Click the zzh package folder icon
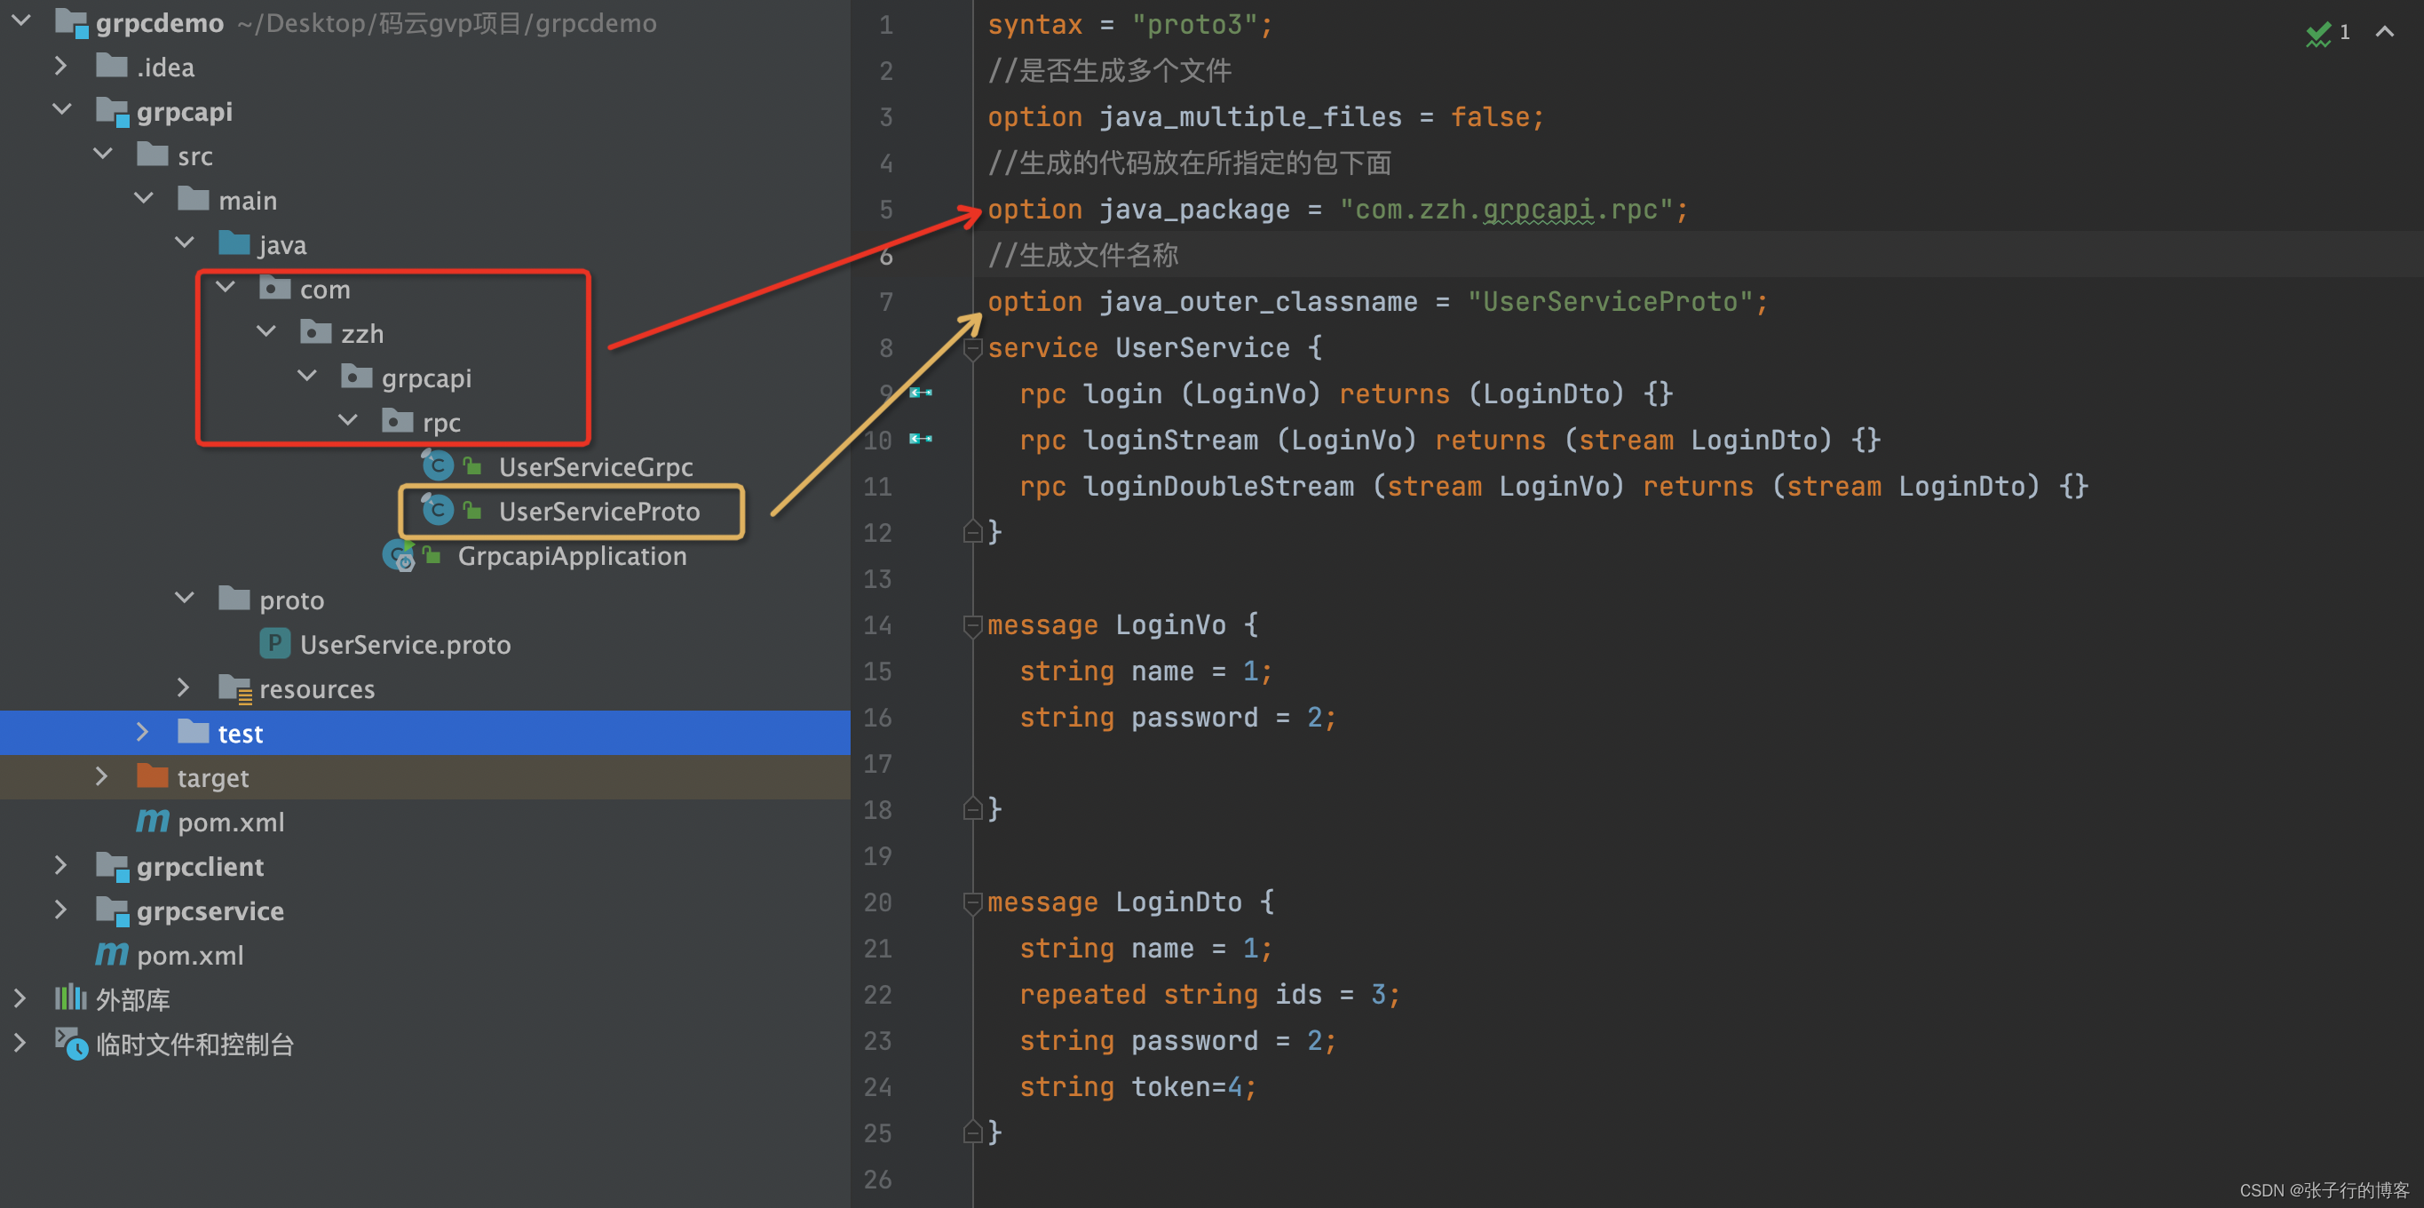Image resolution: width=2424 pixels, height=1208 pixels. tap(316, 332)
